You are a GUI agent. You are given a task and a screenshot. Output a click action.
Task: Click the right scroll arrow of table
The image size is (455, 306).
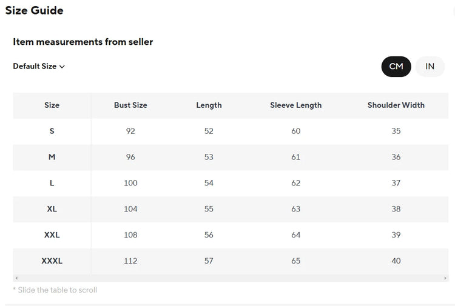445,278
